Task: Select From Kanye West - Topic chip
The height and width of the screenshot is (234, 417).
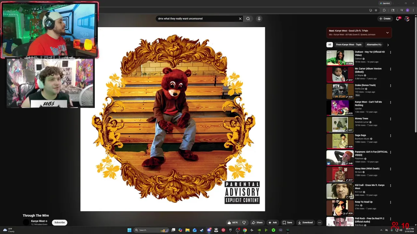Action: click(349, 45)
